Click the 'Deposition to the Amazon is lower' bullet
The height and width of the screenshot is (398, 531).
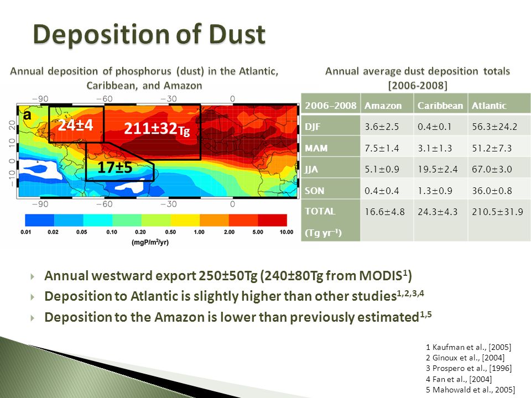tap(238, 317)
